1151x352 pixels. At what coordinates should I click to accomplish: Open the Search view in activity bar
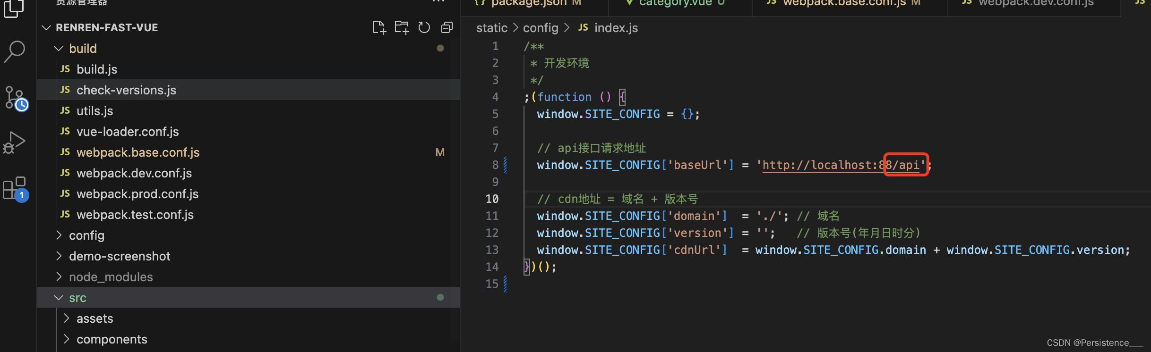[15, 51]
